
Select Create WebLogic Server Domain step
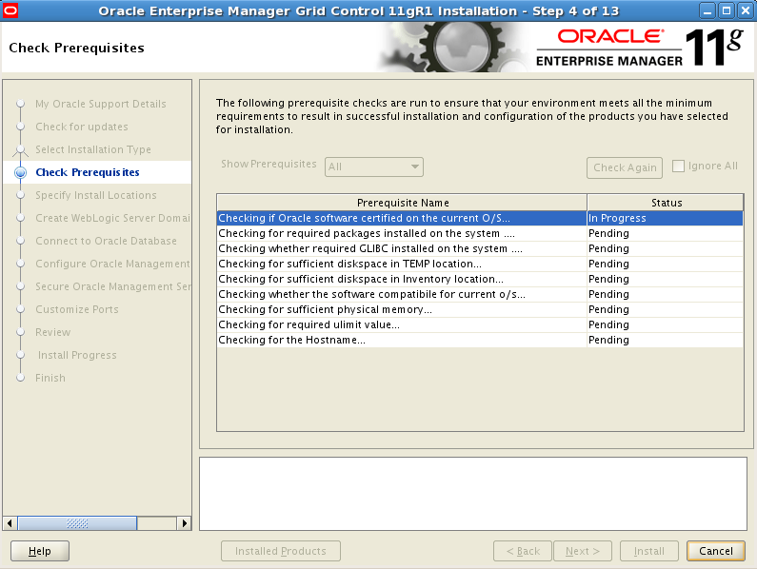click(x=112, y=218)
